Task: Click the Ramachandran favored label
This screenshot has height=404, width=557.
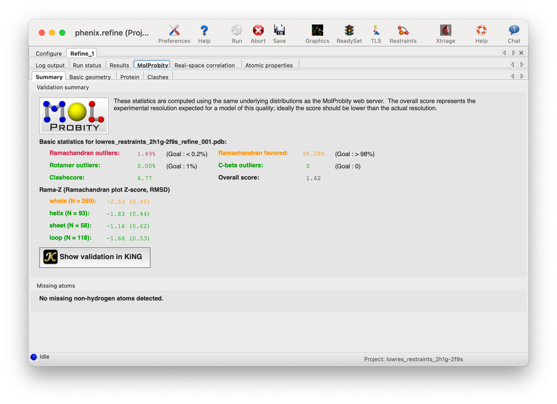Action: tap(253, 153)
